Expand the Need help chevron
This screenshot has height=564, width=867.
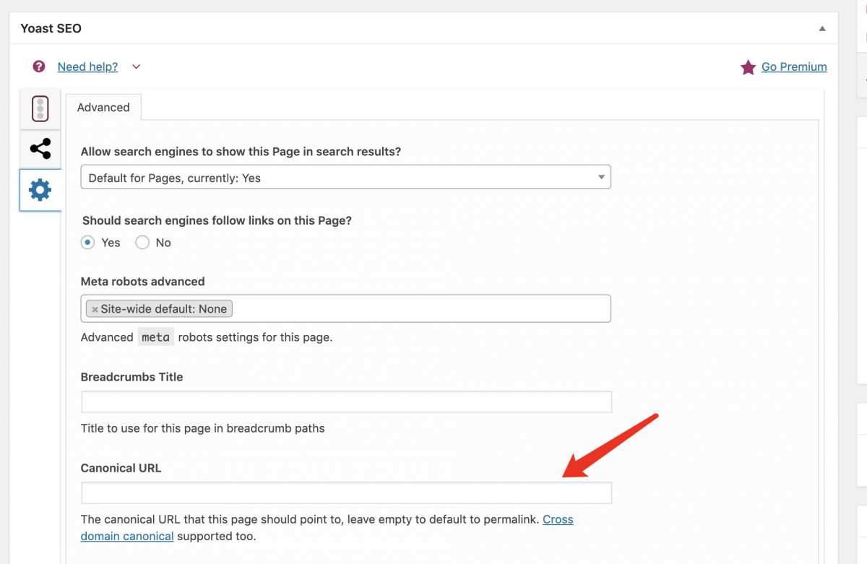[x=136, y=66]
